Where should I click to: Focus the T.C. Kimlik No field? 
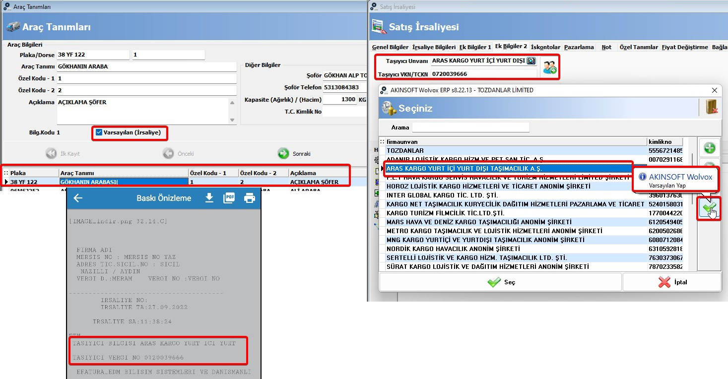click(345, 112)
